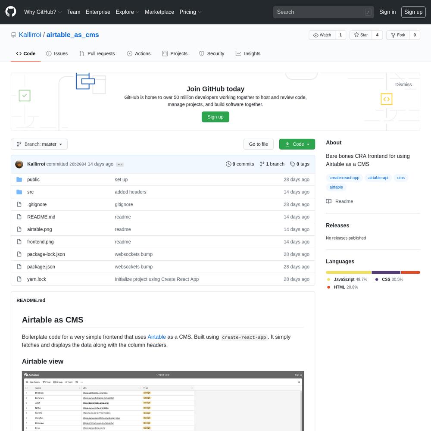Click the README.md file icon
This screenshot has height=431, width=431.
tap(19, 217)
